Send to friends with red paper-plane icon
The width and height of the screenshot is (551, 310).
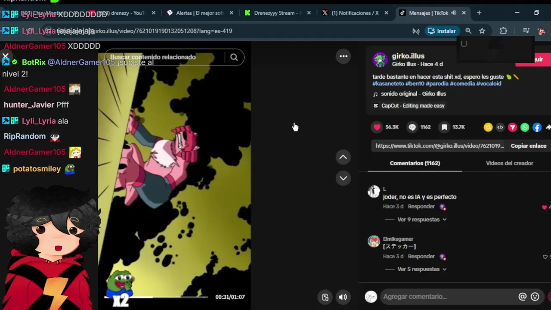(x=512, y=127)
